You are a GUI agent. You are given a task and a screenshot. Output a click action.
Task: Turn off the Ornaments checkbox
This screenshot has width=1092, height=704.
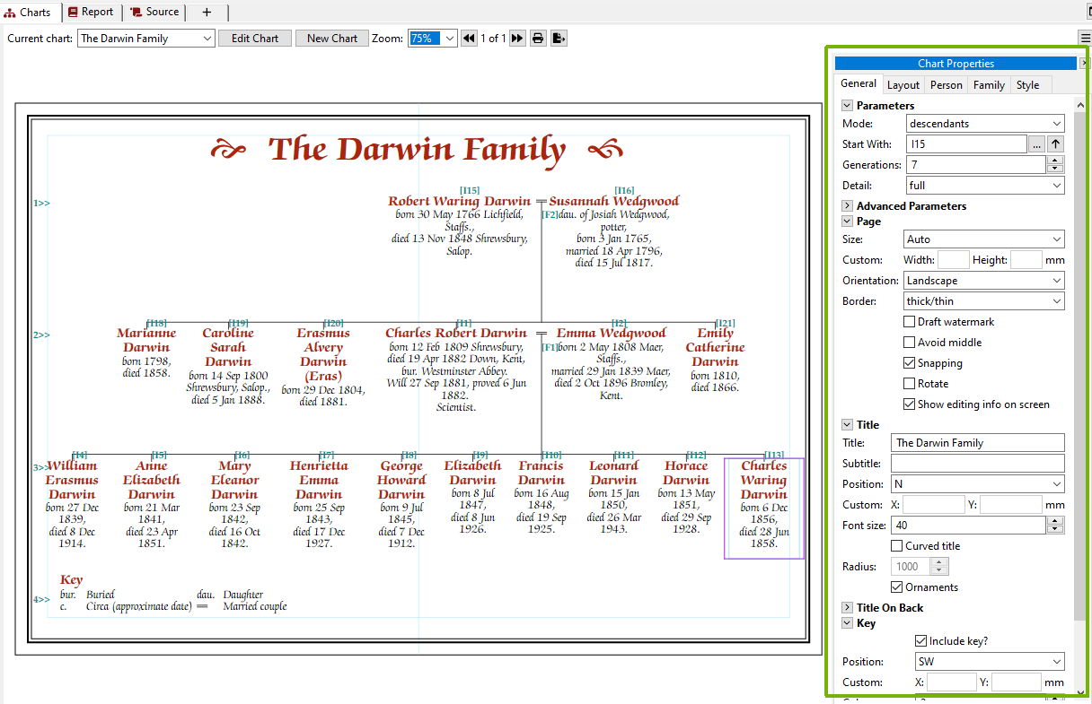(897, 587)
